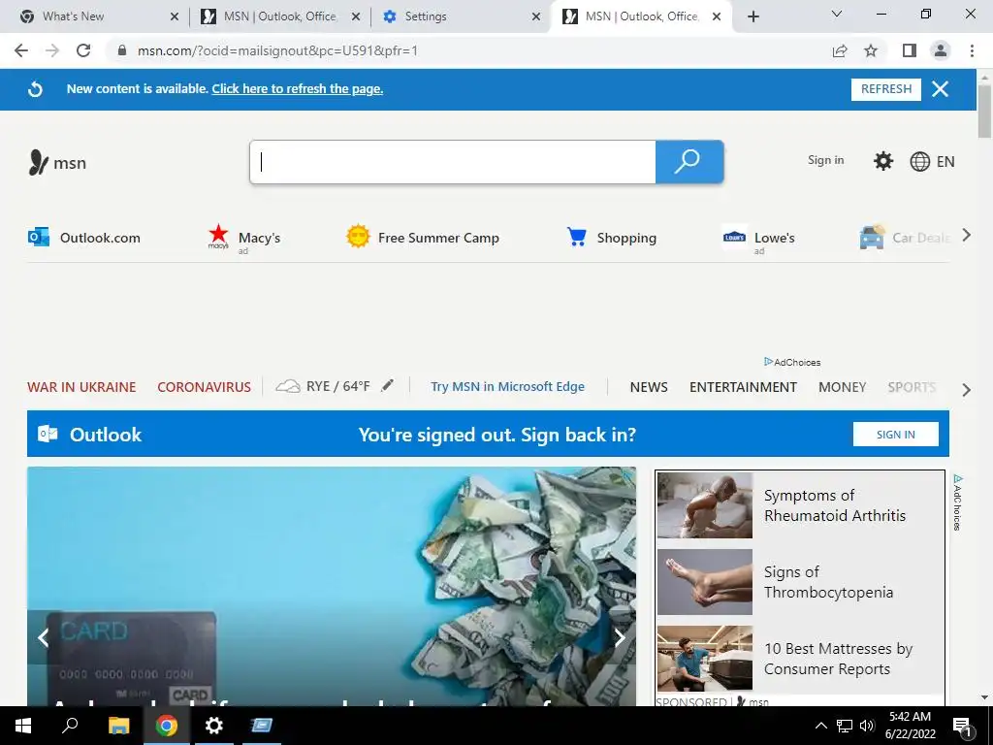993x745 pixels.
Task: Open Symptoms of Rheumatoid Arthritis thumbnail
Action: point(705,504)
